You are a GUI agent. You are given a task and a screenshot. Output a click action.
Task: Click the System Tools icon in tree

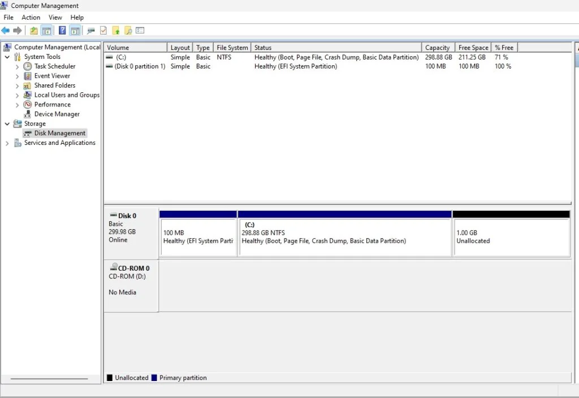[x=18, y=57]
